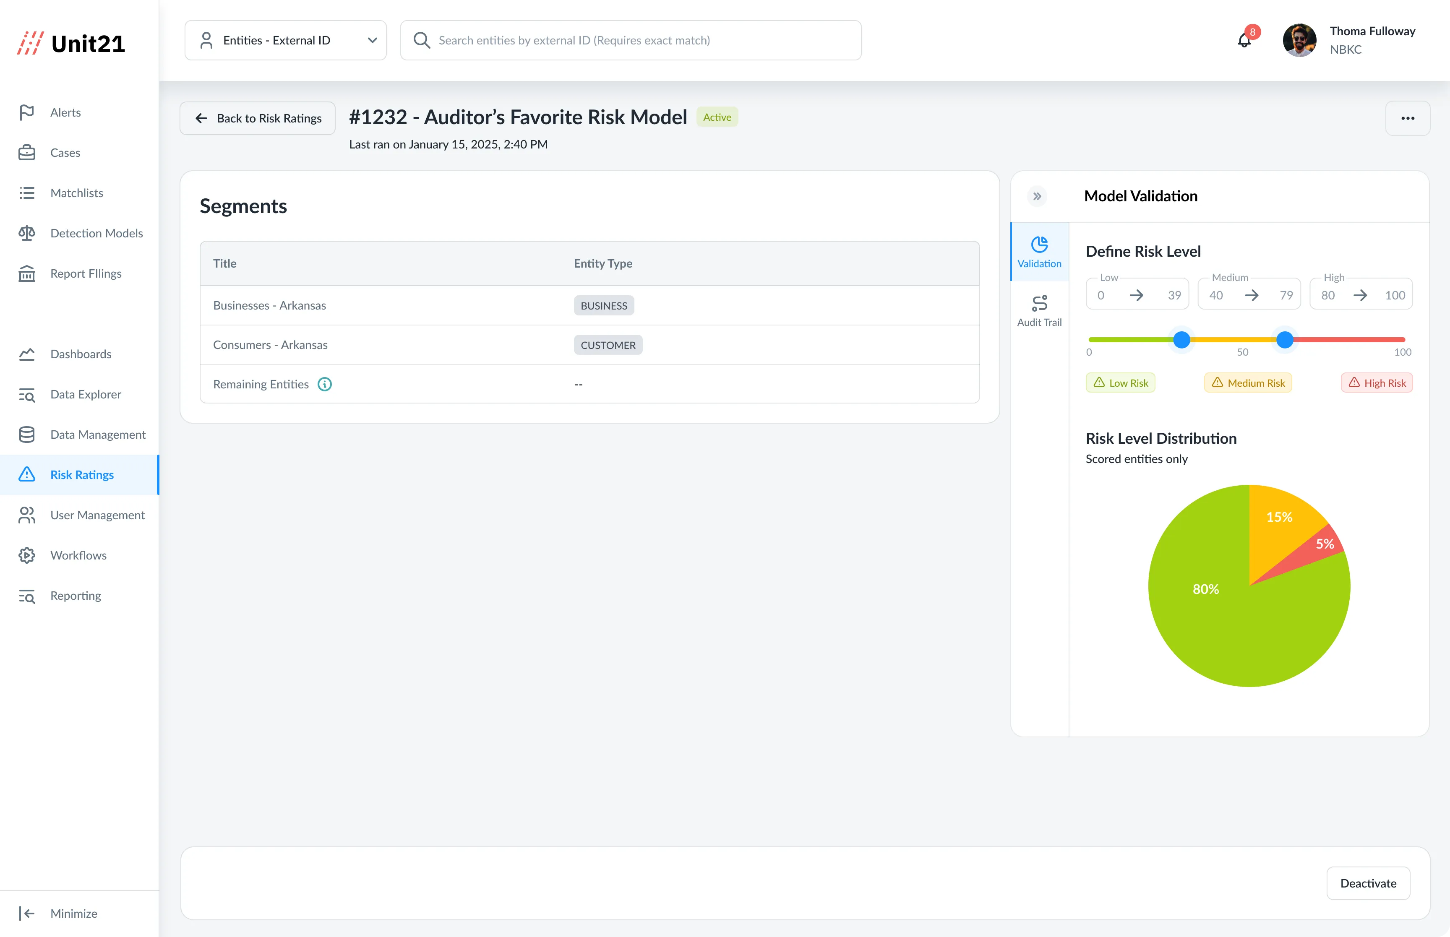Open Alerts from the flag icon
The image size is (1450, 937).
pyautogui.click(x=27, y=112)
